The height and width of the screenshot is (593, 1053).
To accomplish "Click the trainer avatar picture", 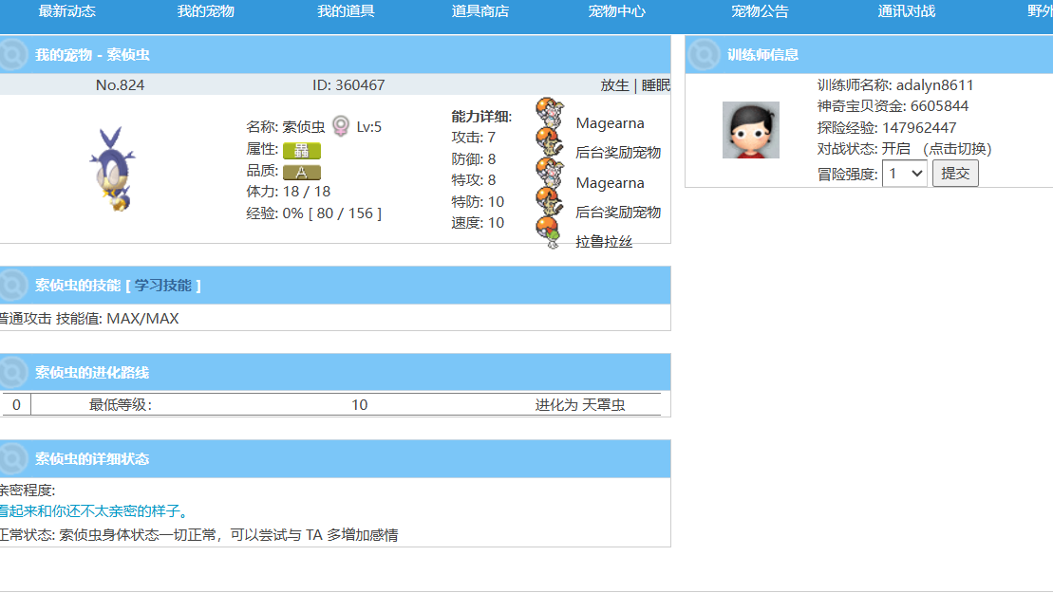I will point(750,130).
